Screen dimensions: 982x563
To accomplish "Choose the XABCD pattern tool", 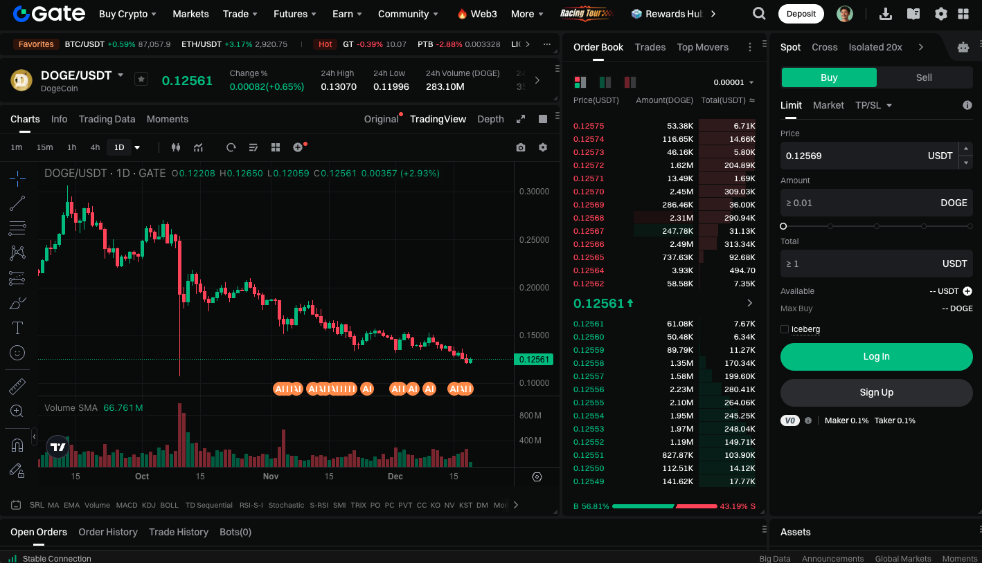I will 17,253.
